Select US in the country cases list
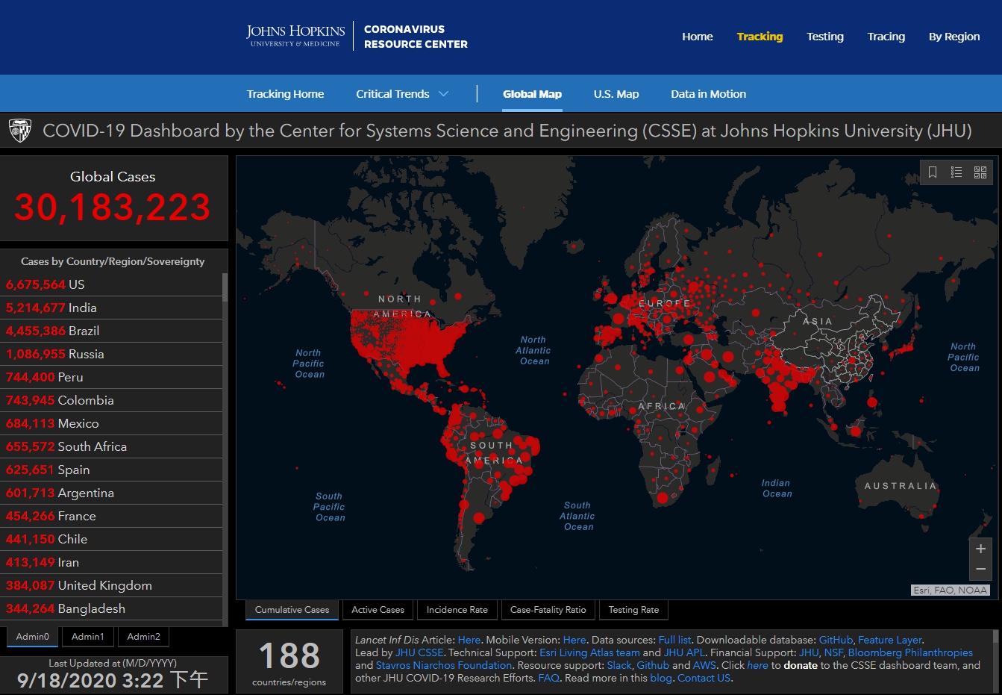This screenshot has height=695, width=1002. point(111,284)
